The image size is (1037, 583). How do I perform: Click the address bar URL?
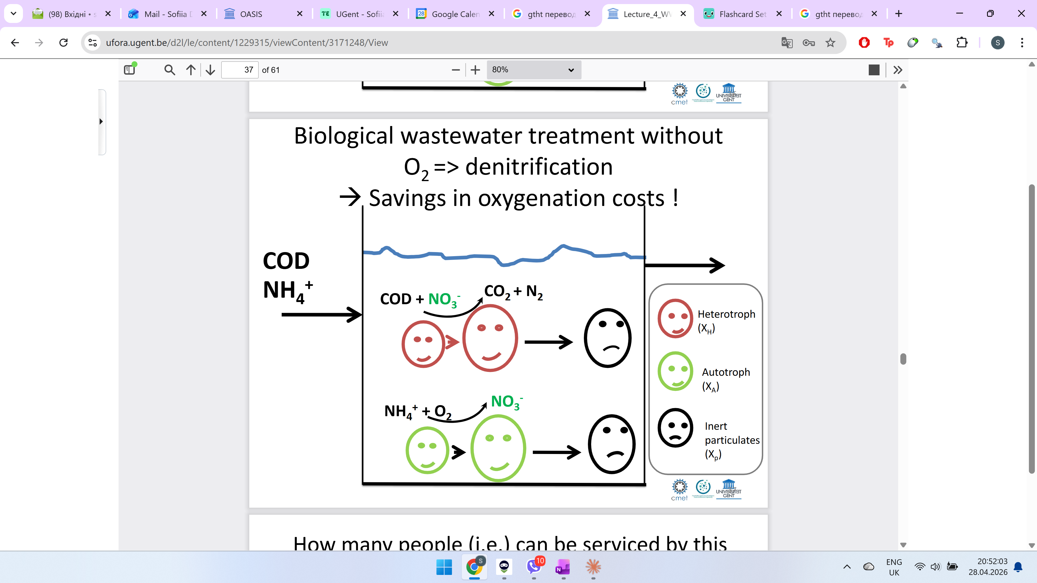point(247,43)
